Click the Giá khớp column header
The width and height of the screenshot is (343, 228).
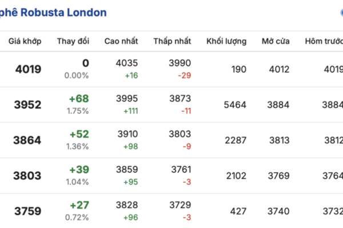click(24, 41)
